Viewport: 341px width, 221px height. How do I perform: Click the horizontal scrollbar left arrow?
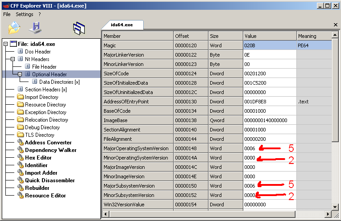(106, 214)
